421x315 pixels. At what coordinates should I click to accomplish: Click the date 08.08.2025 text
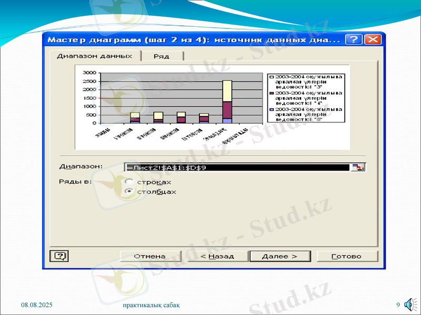37,304
